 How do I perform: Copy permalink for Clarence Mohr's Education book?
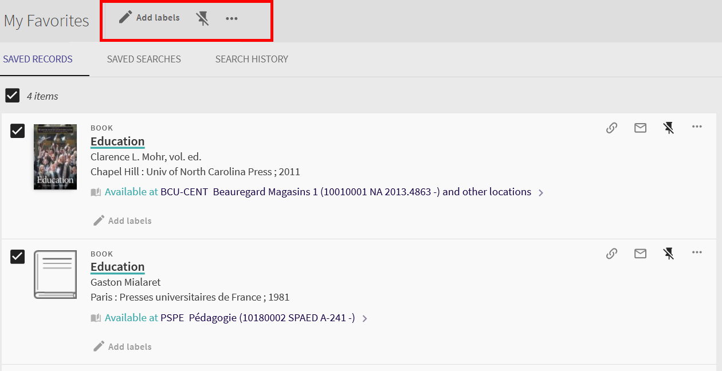[611, 128]
